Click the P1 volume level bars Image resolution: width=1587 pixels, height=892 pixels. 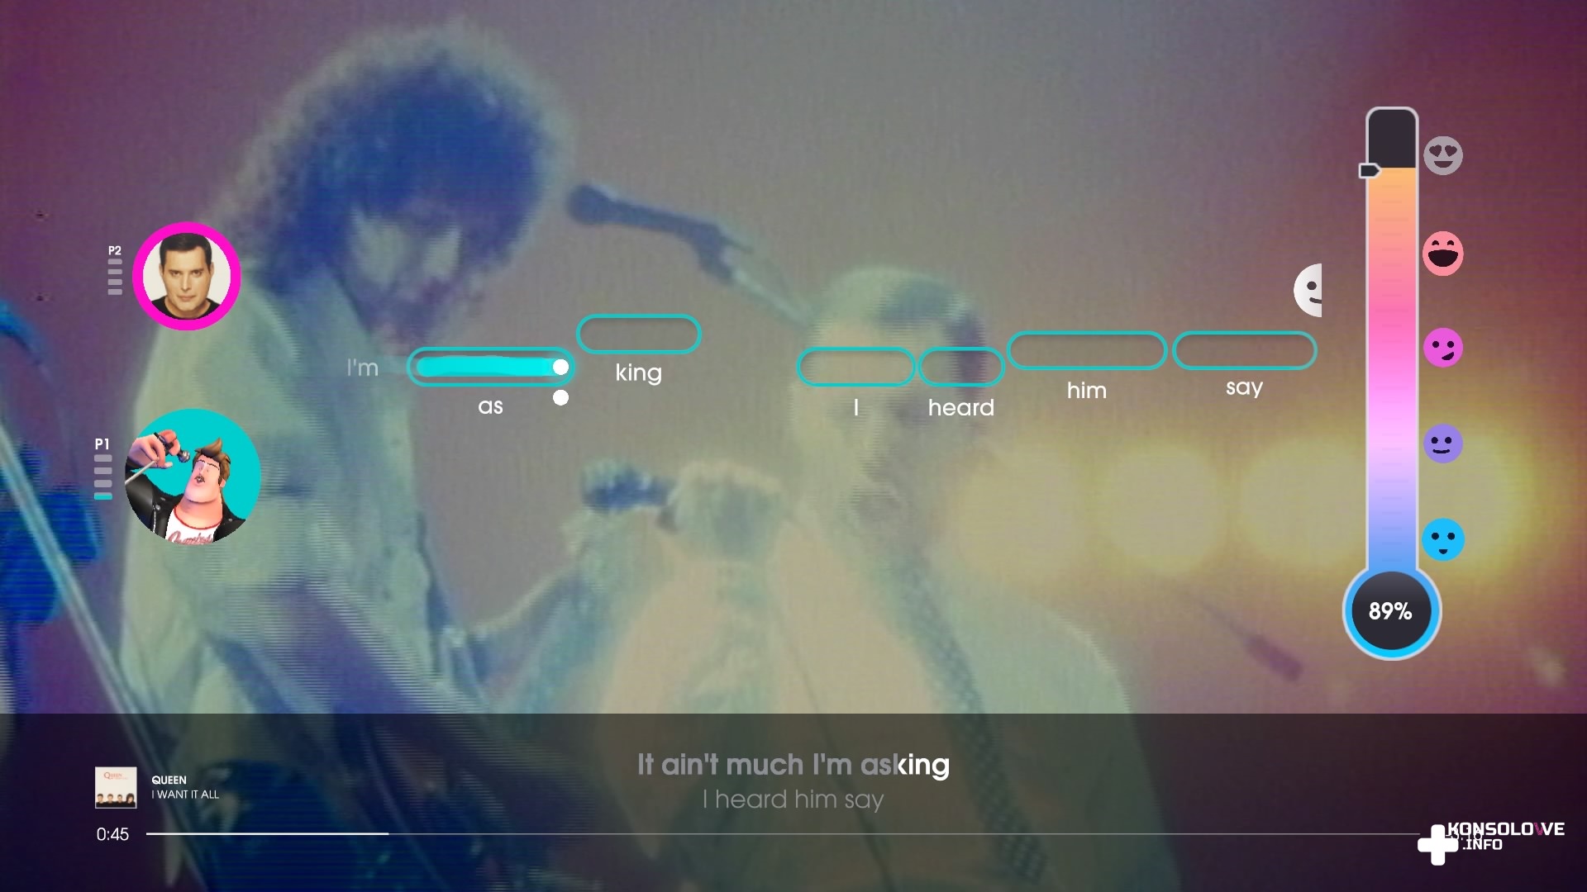102,477
